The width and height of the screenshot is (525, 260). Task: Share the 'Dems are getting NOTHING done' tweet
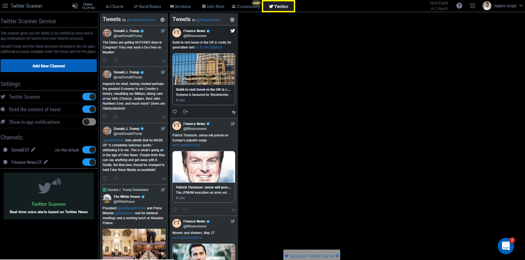pyautogui.click(x=116, y=60)
